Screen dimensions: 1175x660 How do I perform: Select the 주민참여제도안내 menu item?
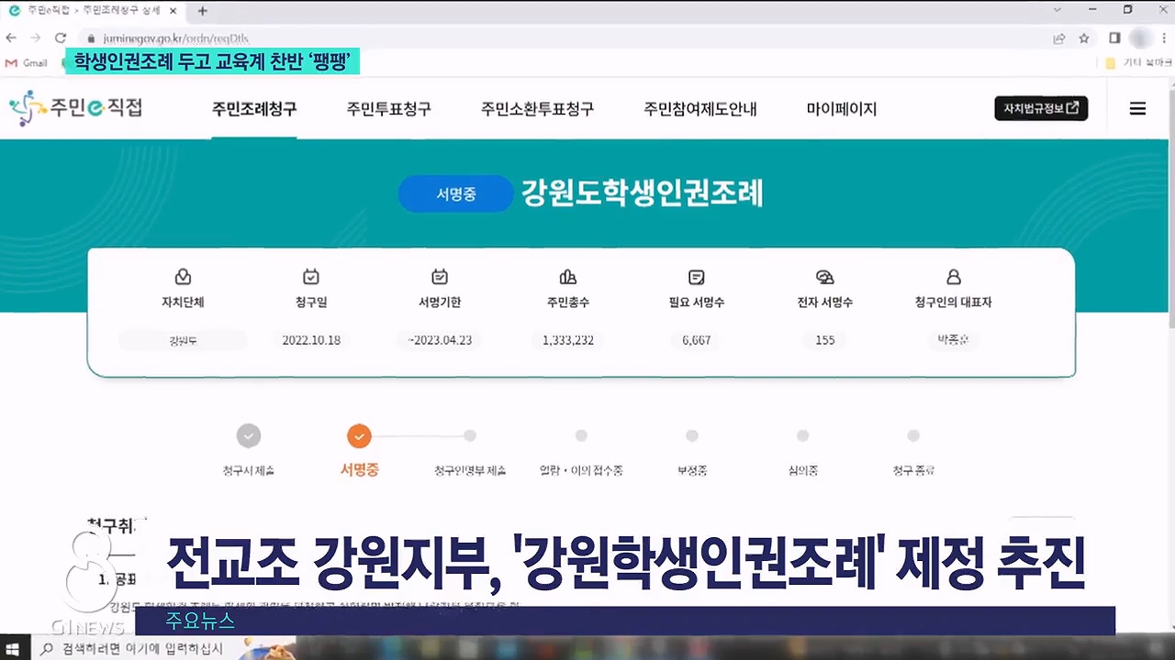tap(699, 109)
